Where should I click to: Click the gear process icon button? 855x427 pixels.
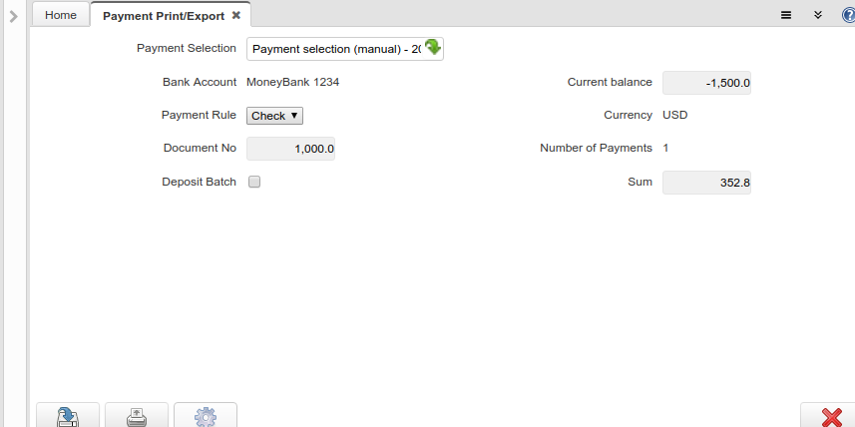[x=206, y=416]
